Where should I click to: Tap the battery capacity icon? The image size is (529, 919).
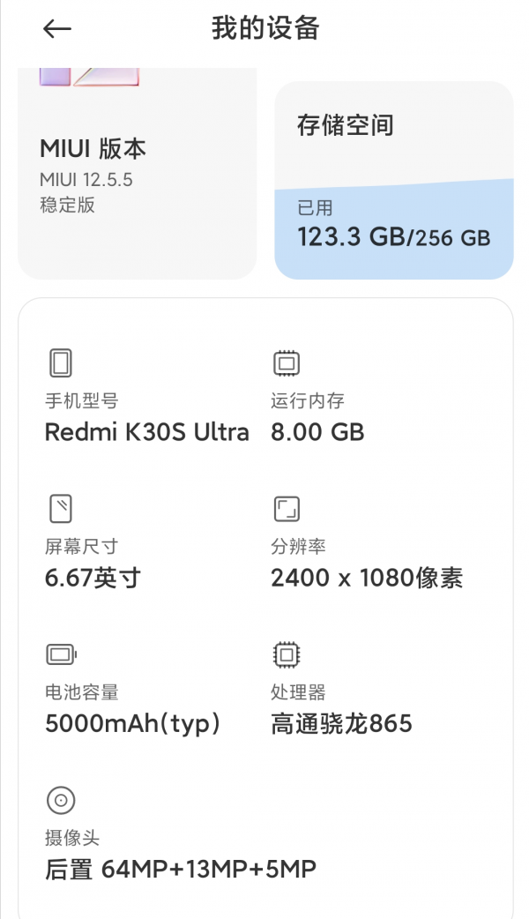[60, 655]
